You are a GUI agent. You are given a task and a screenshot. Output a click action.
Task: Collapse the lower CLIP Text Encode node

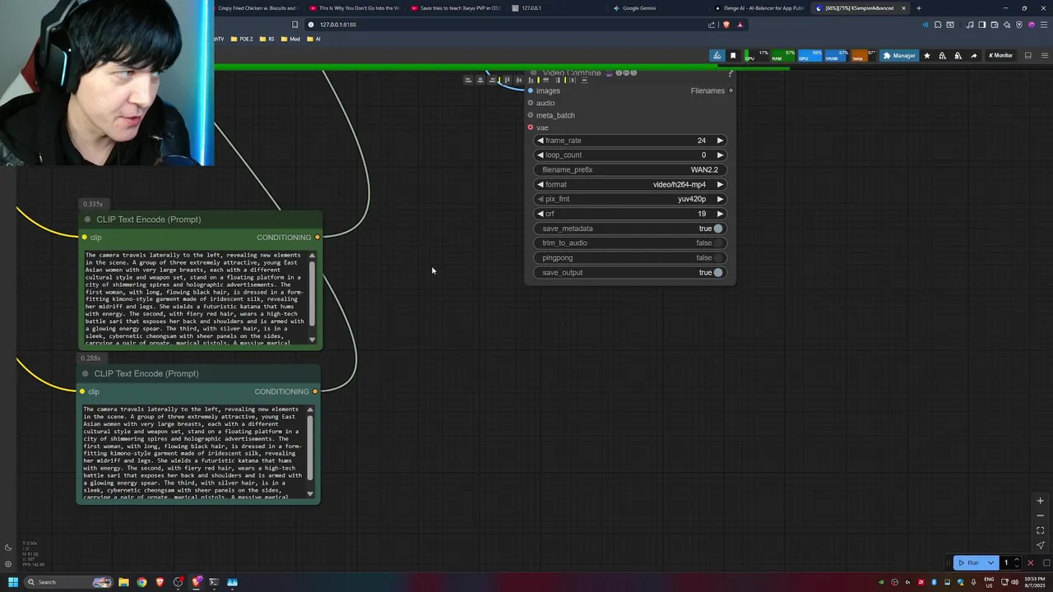[85, 373]
